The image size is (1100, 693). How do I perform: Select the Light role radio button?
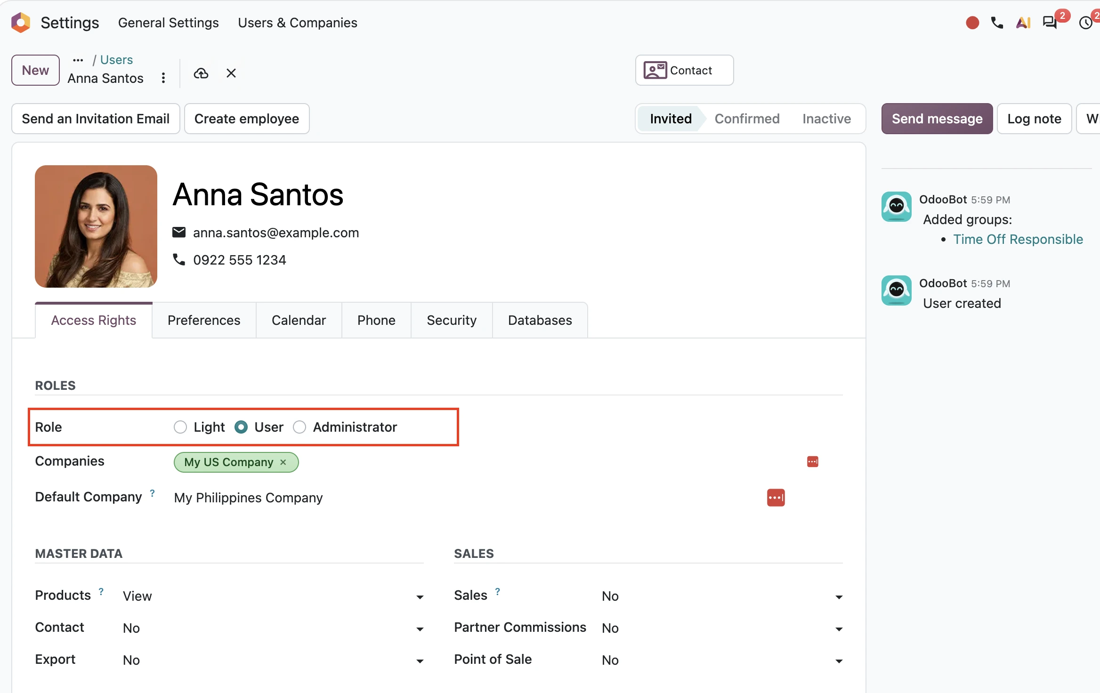click(180, 427)
